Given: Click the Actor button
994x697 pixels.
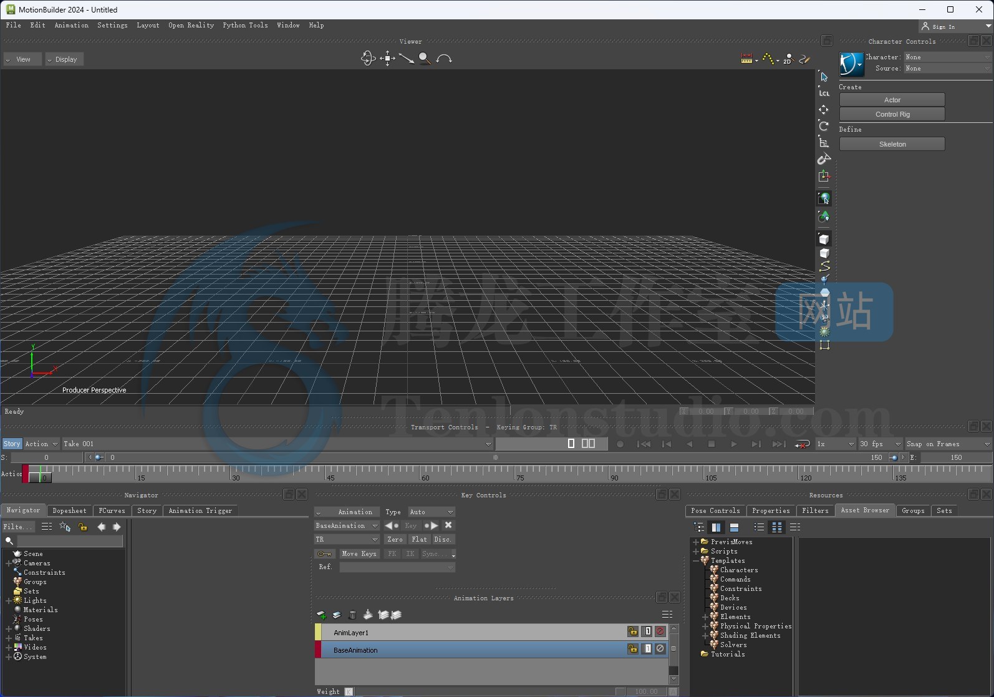Looking at the screenshot, I should [x=892, y=100].
